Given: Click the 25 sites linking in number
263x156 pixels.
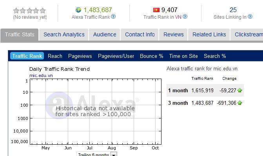Looking at the screenshot, I should tap(233, 10).
